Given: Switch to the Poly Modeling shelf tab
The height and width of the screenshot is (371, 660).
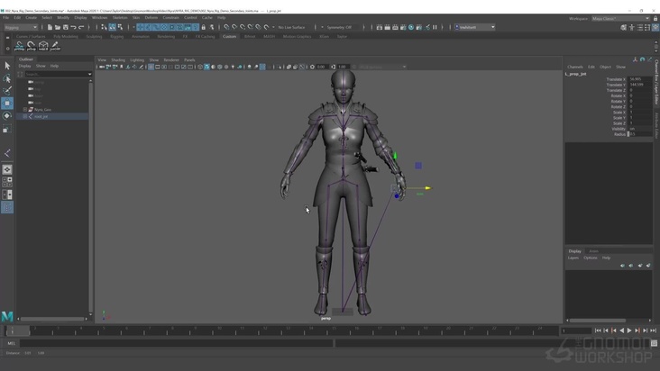Looking at the screenshot, I should [66, 37].
